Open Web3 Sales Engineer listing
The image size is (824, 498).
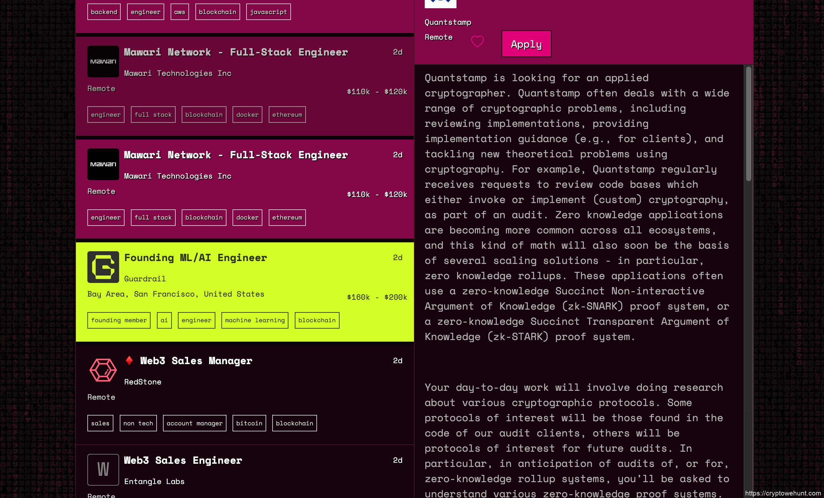click(183, 460)
